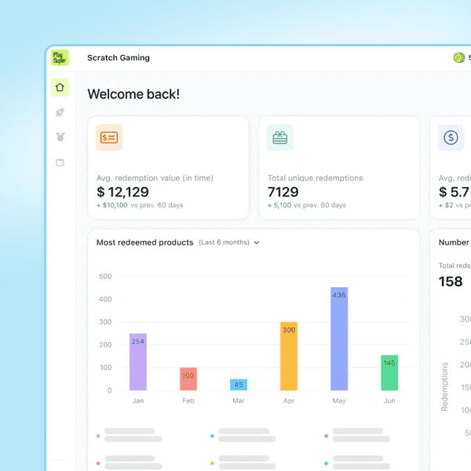This screenshot has width=471, height=471.
Task: Click the $ 12,129 value
Action: [x=122, y=192]
